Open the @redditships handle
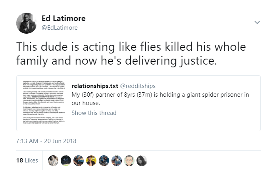Screen dimensions: 273x170 [x=138, y=86]
